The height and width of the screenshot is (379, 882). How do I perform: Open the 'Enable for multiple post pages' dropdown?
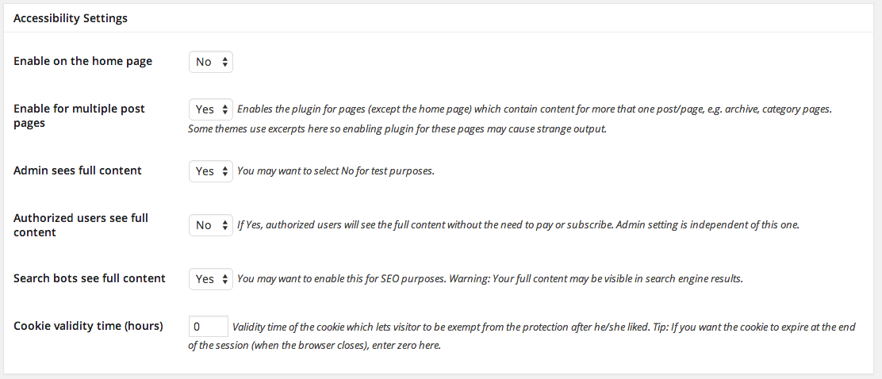[x=210, y=109]
